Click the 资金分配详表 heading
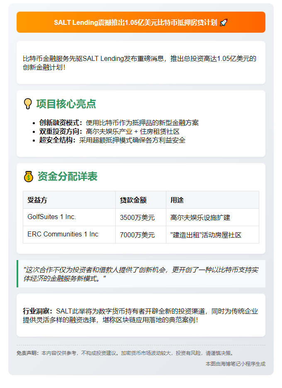282x388 pixels. coord(67,177)
